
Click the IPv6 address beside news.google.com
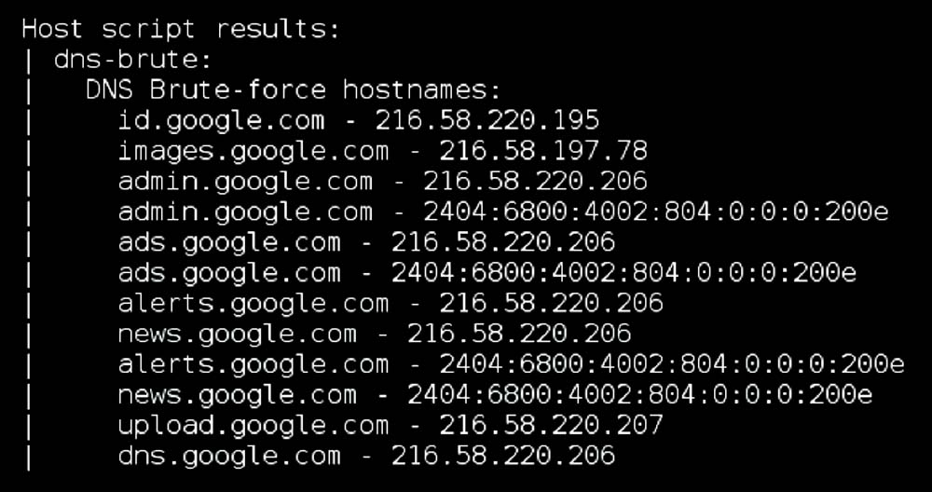coord(639,394)
